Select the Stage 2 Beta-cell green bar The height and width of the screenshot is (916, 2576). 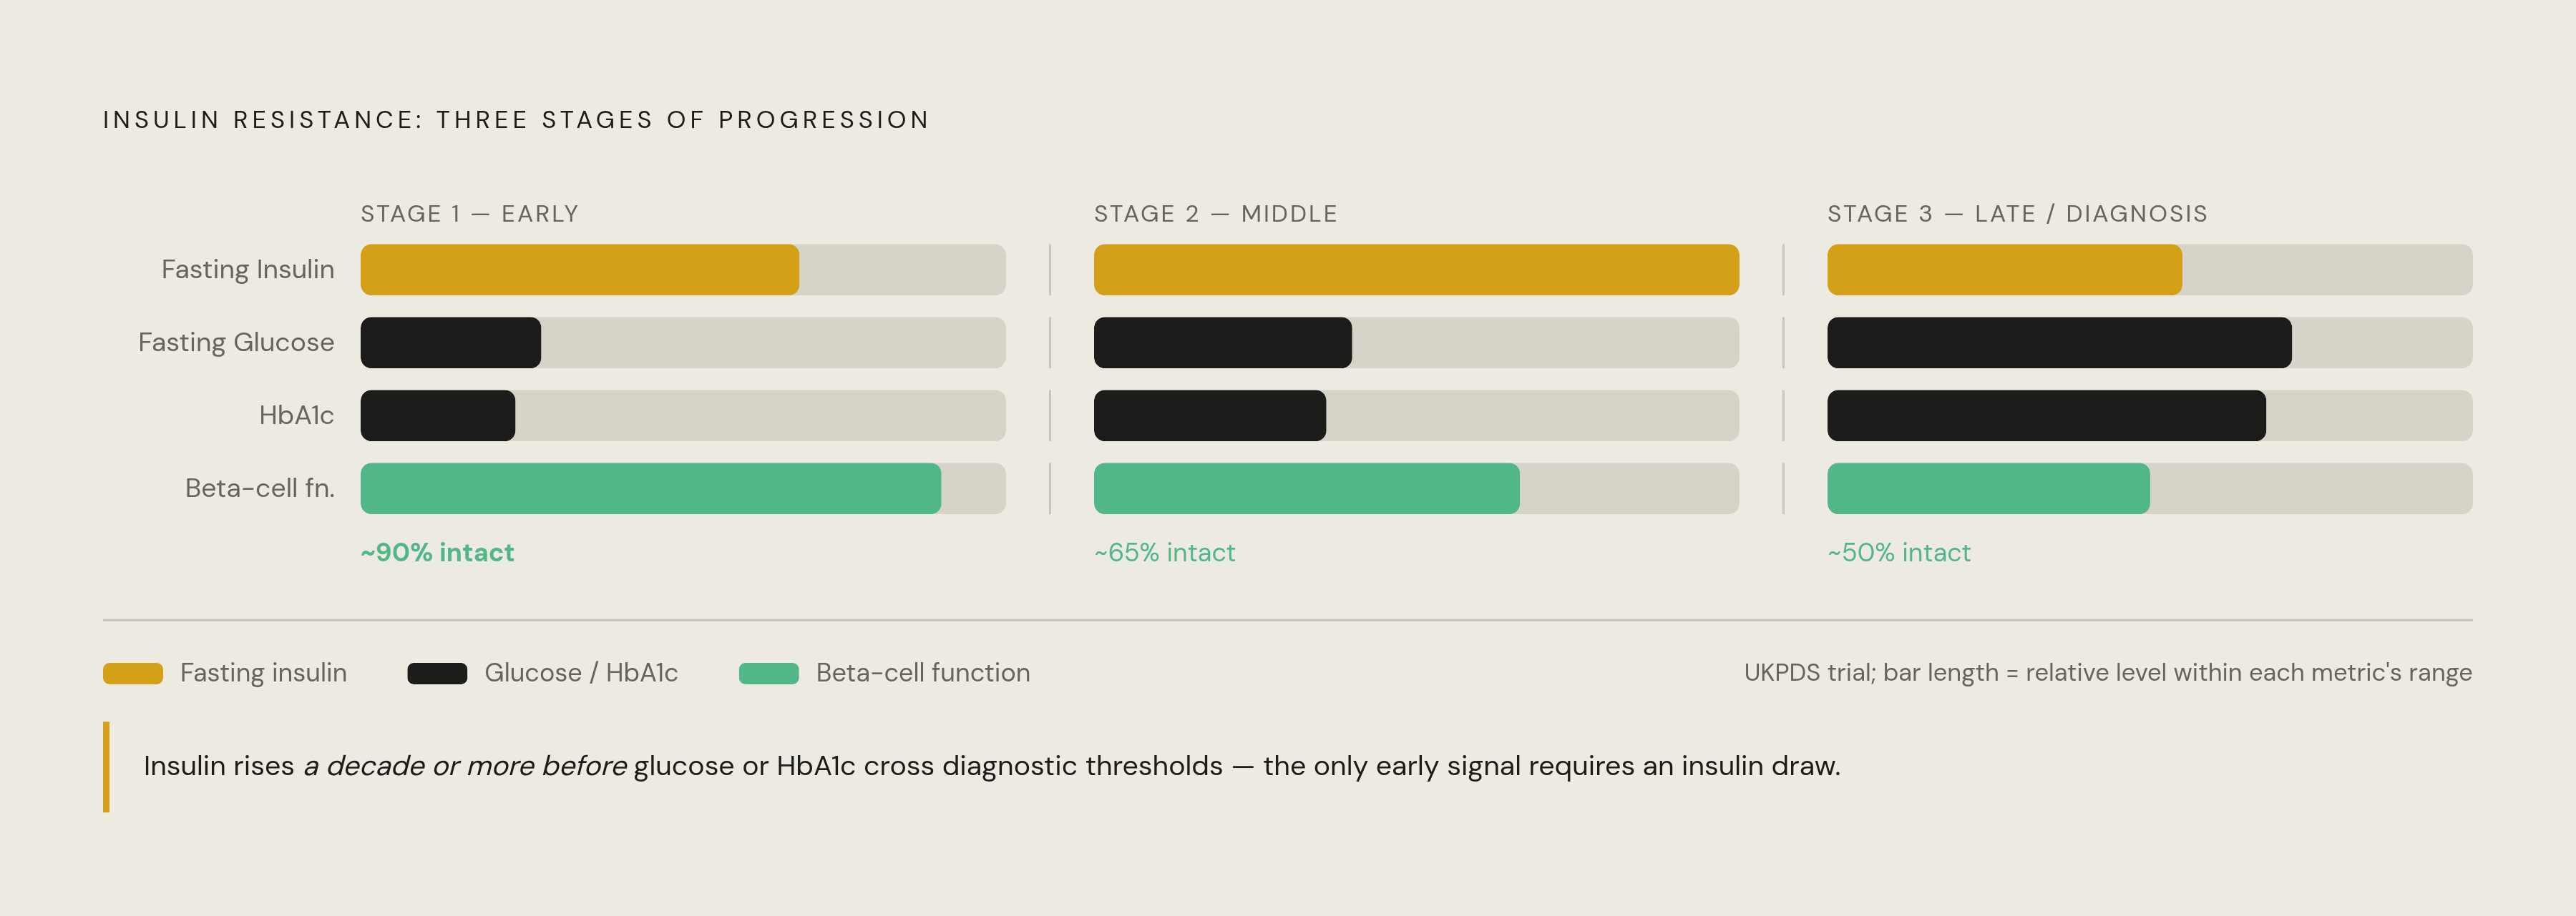point(1307,488)
